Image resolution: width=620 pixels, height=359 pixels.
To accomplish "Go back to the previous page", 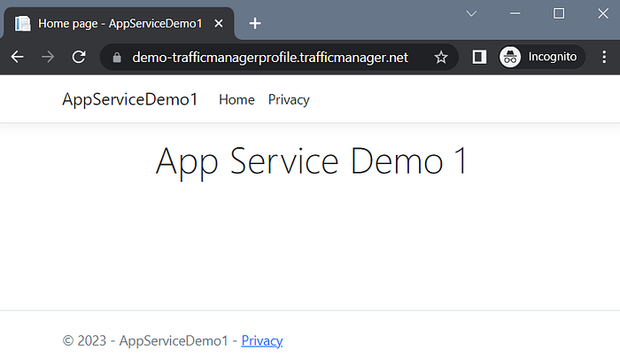I will (x=18, y=57).
